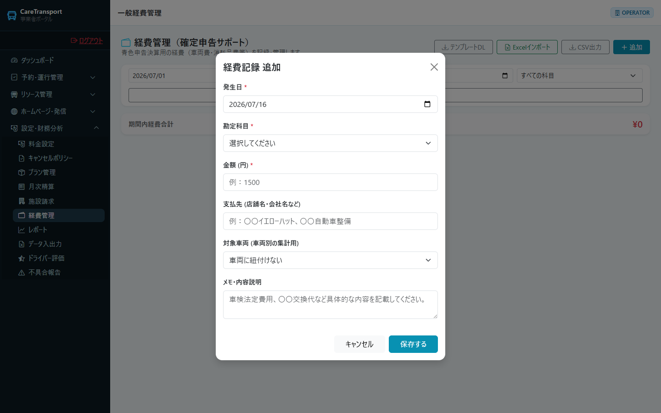Go to レポート chart item
Image resolution: width=661 pixels, height=413 pixels.
click(x=59, y=230)
